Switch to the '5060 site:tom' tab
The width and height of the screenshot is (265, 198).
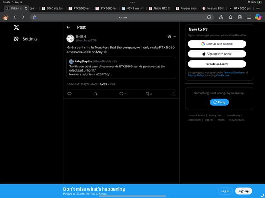(53, 8)
